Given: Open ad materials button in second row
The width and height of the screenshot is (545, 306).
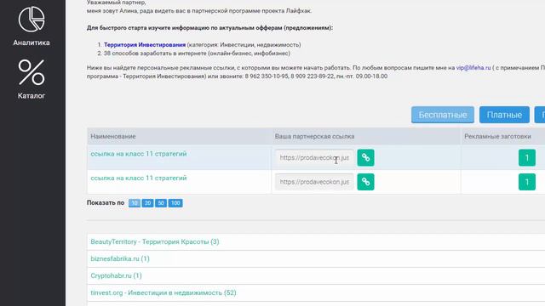Looking at the screenshot, I should click(526, 182).
